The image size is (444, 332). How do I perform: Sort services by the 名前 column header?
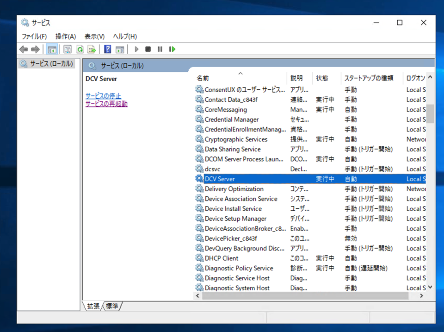click(203, 78)
